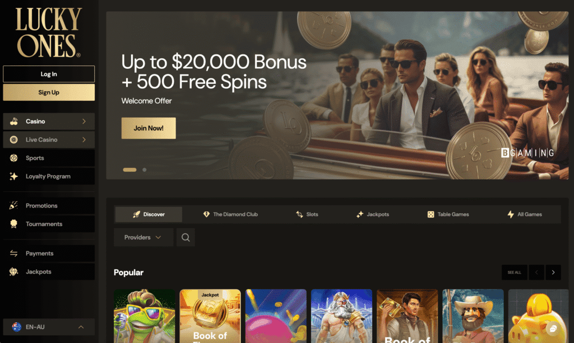
Task: Open the Providers dropdown
Action: pyautogui.click(x=143, y=237)
